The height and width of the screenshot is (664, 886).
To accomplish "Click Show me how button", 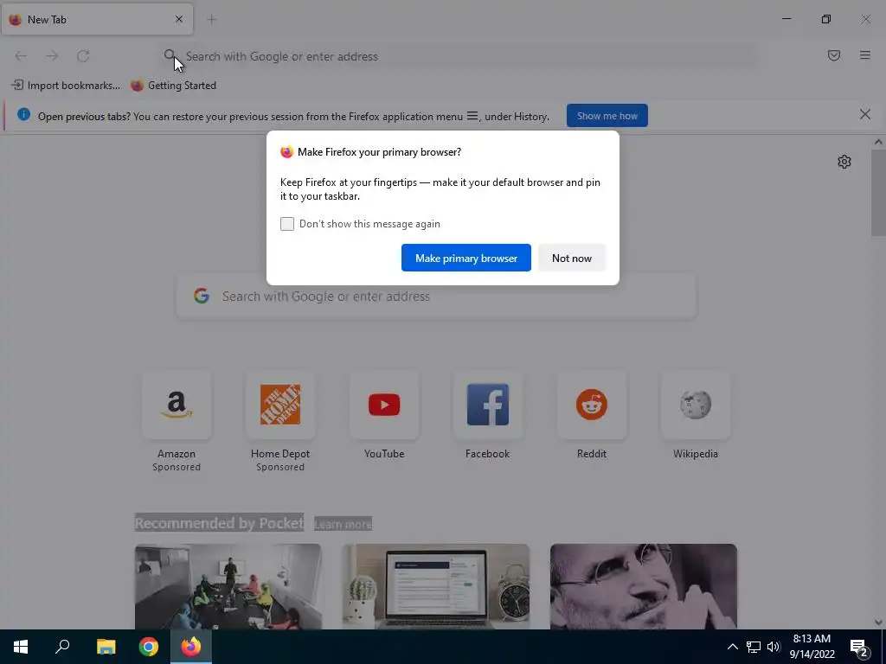I will point(607,116).
